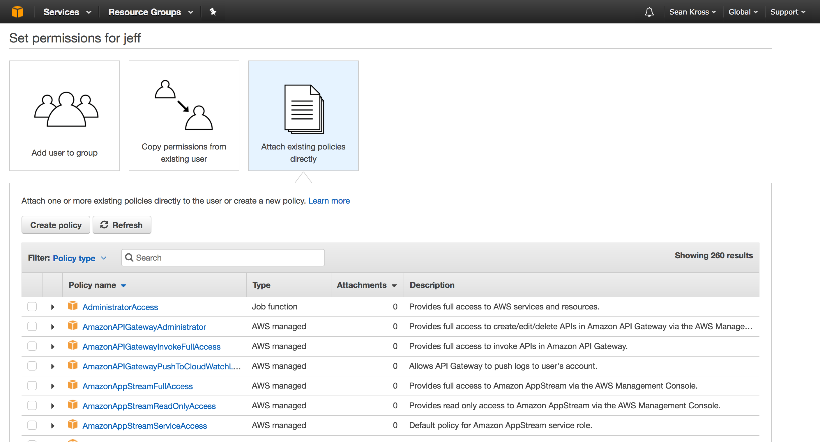Click the pushpin shortcut icon
Screen dimensions: 820x445
213,12
